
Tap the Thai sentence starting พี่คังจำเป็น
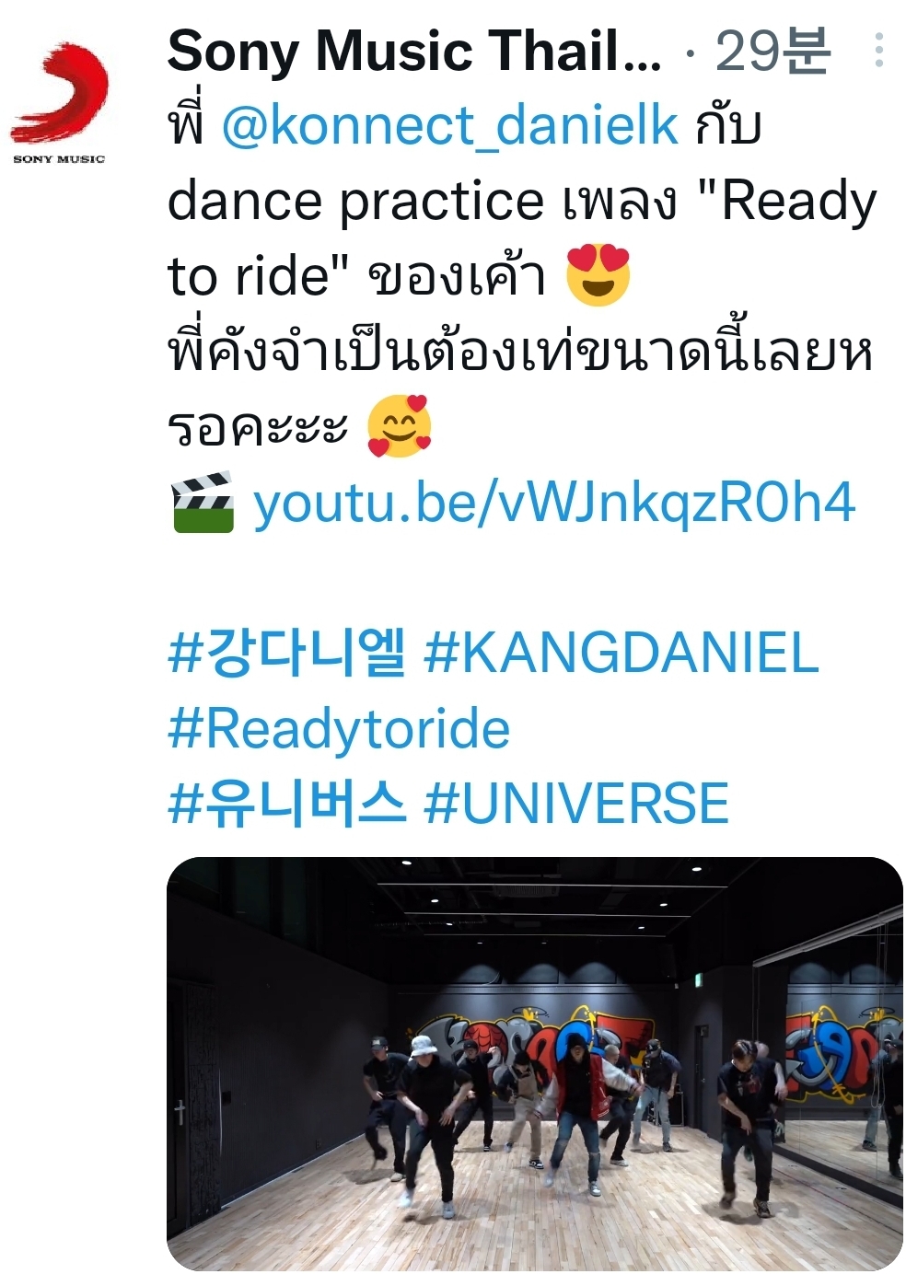tap(520, 389)
